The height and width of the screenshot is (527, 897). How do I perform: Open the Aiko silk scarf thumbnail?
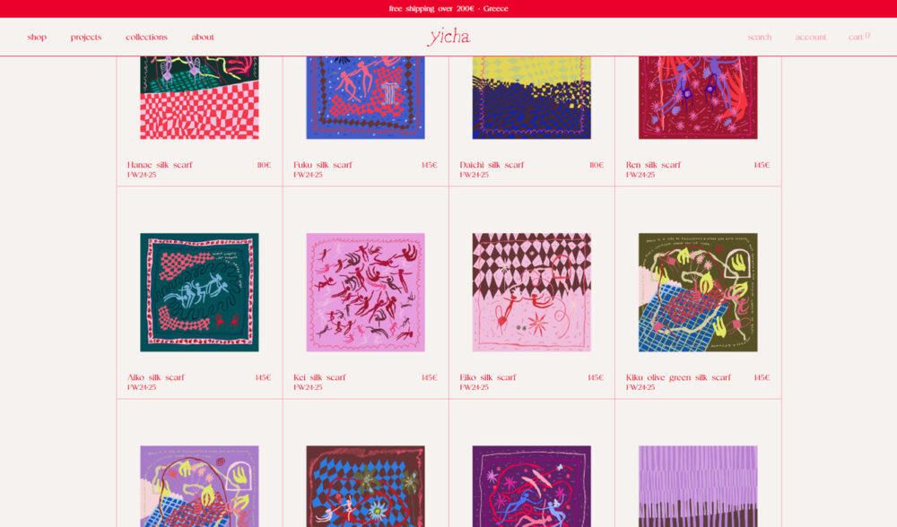[x=199, y=292]
